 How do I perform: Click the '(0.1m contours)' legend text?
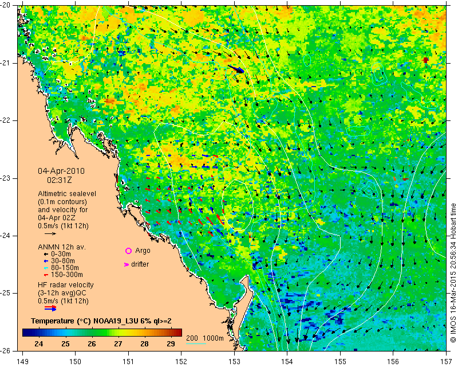(x=62, y=202)
